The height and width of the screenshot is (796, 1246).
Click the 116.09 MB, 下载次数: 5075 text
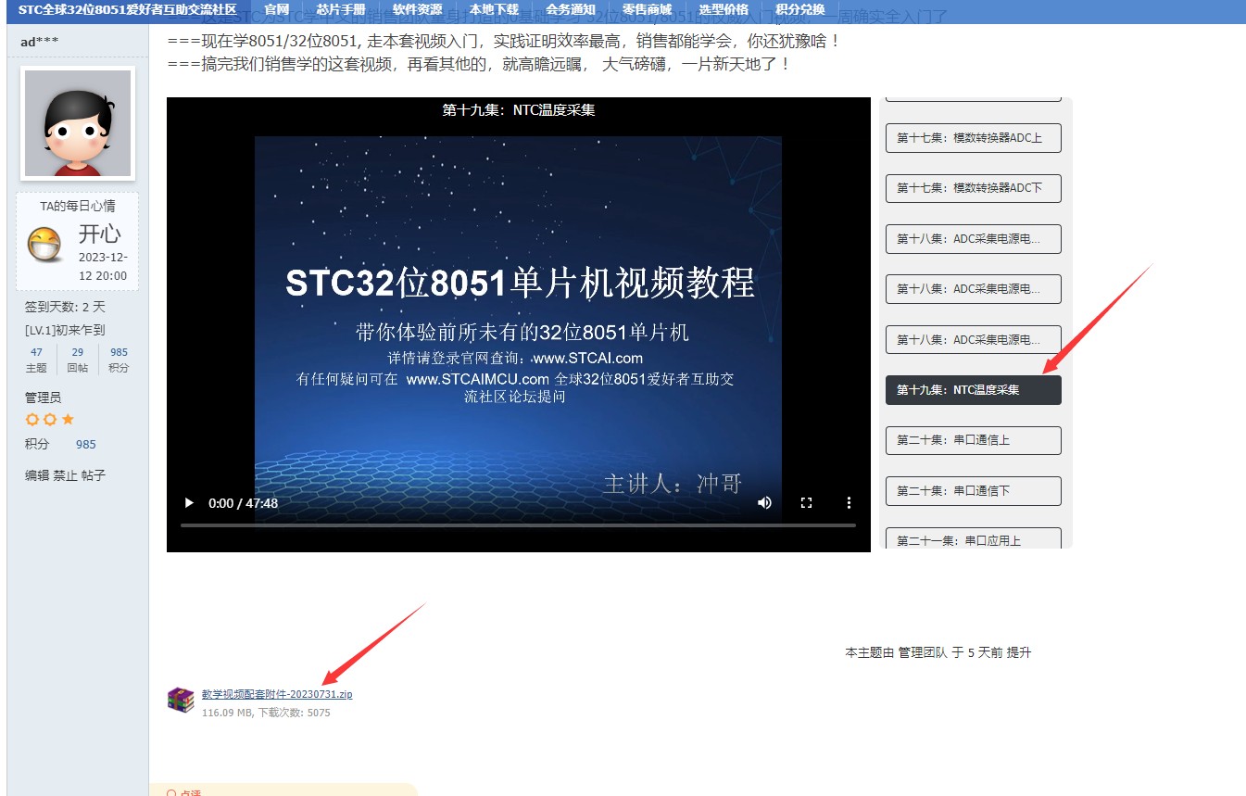tap(266, 713)
